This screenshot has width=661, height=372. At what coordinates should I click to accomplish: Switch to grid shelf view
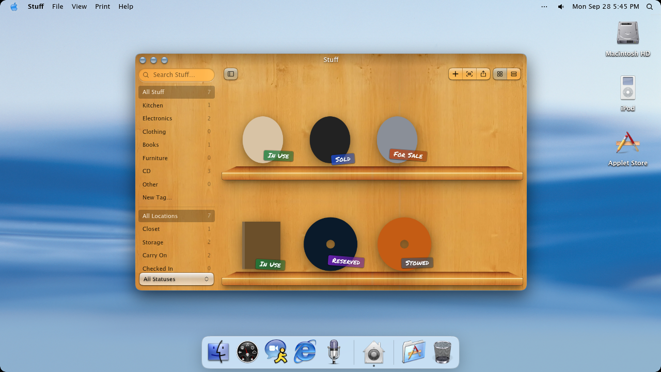[499, 74]
